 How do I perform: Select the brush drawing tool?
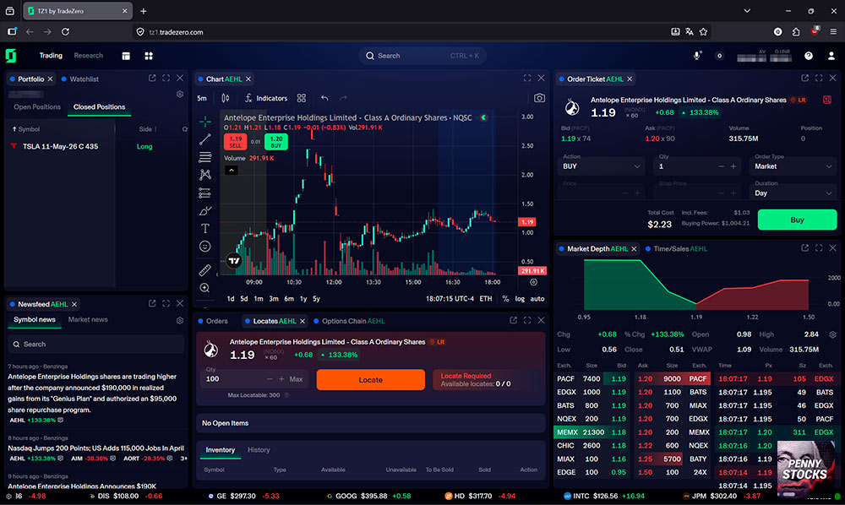pyautogui.click(x=204, y=210)
